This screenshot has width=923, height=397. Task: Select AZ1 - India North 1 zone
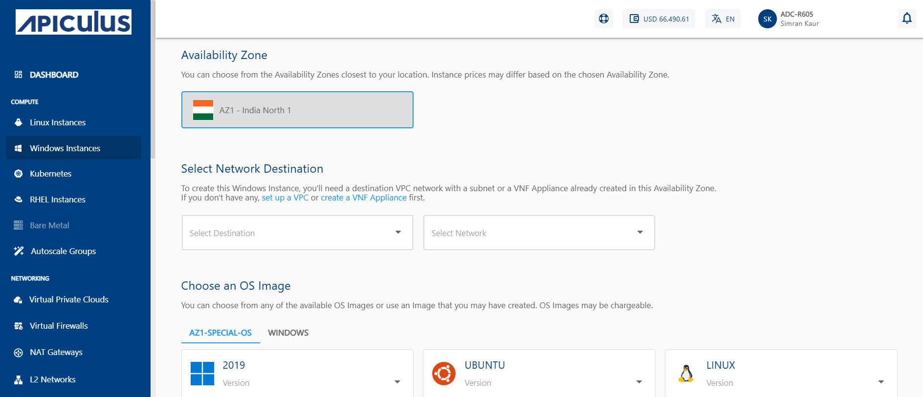click(x=297, y=110)
